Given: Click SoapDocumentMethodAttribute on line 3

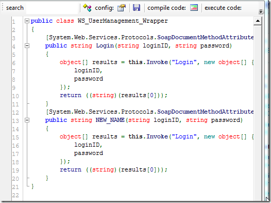Looking at the screenshot, I should [x=206, y=37].
